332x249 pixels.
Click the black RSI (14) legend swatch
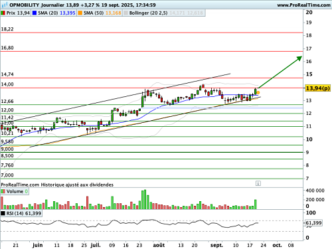[3, 213]
